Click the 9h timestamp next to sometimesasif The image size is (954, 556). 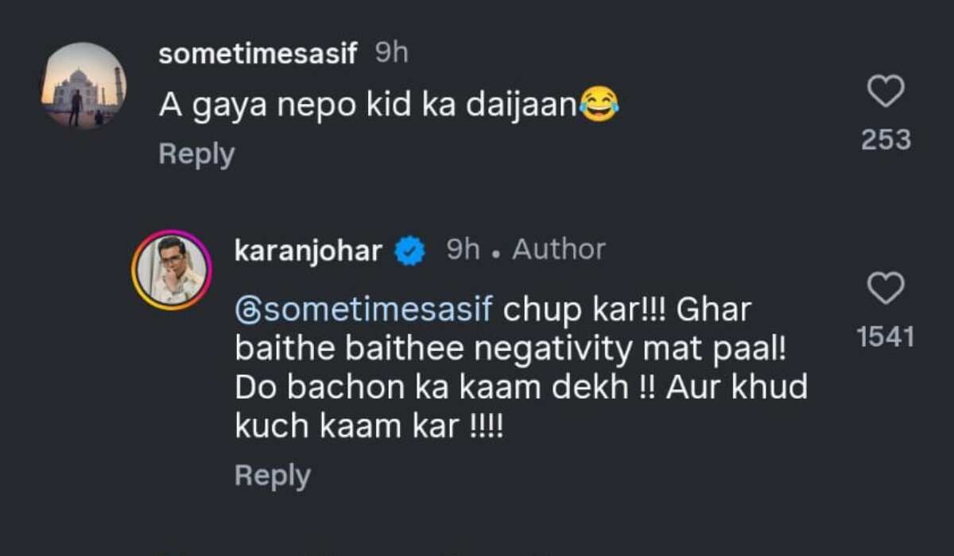390,54
